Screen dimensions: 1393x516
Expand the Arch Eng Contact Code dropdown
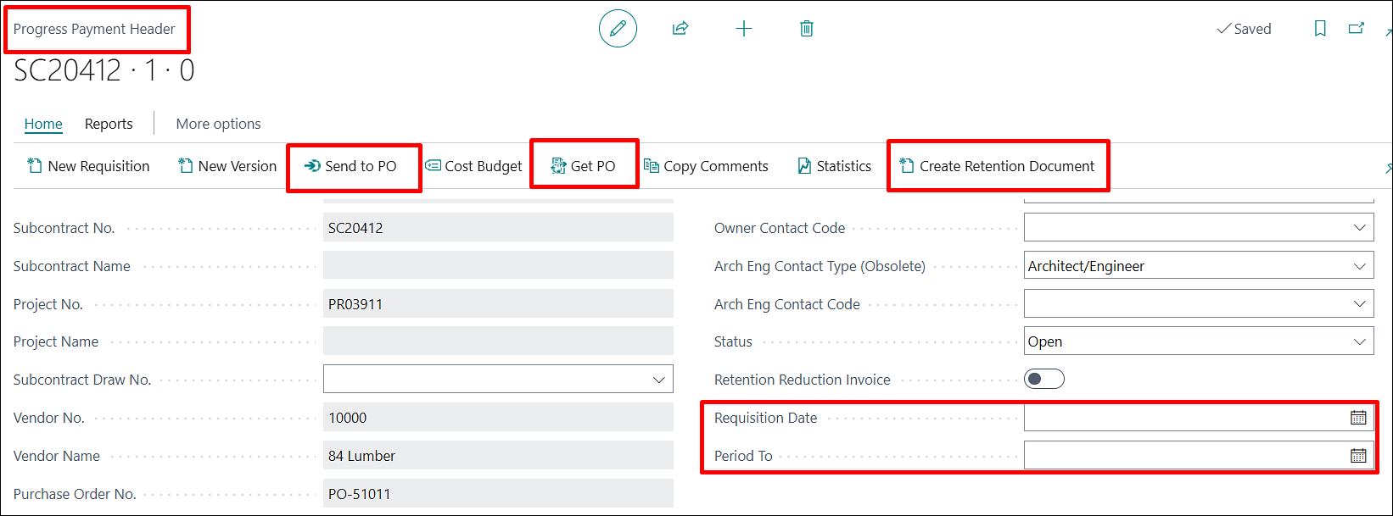pyautogui.click(x=1360, y=304)
